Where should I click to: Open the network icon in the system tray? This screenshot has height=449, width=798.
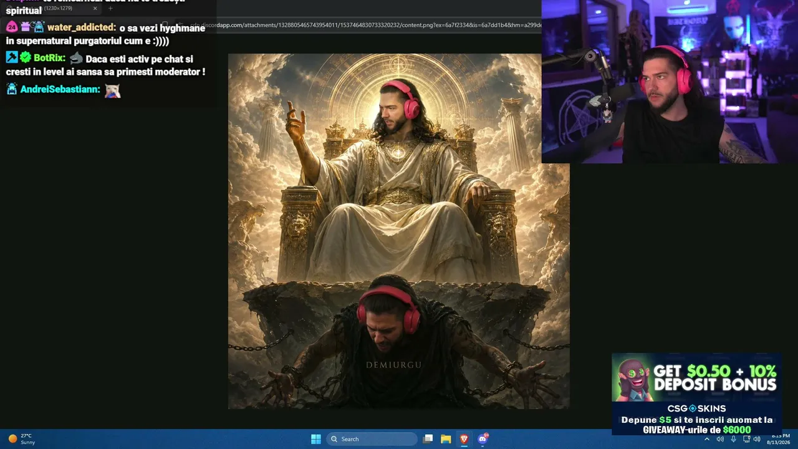(x=746, y=439)
